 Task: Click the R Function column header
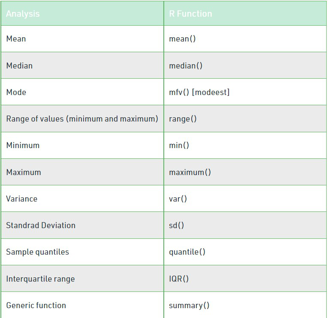pyautogui.click(x=190, y=14)
